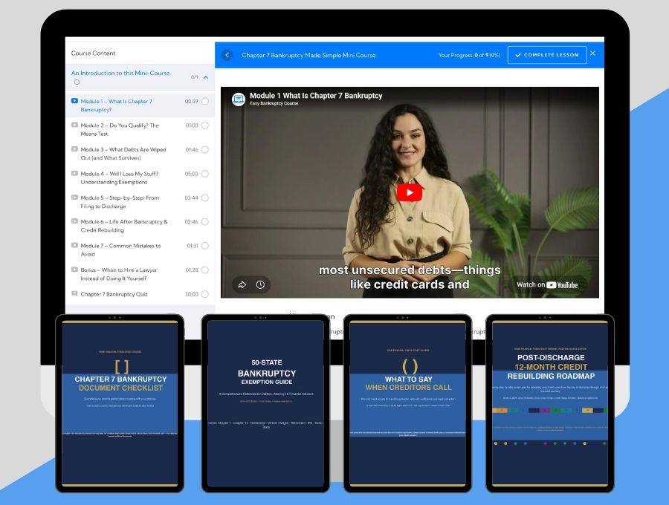Click the back arrow in the blue header
669x505 pixels.
[x=227, y=55]
